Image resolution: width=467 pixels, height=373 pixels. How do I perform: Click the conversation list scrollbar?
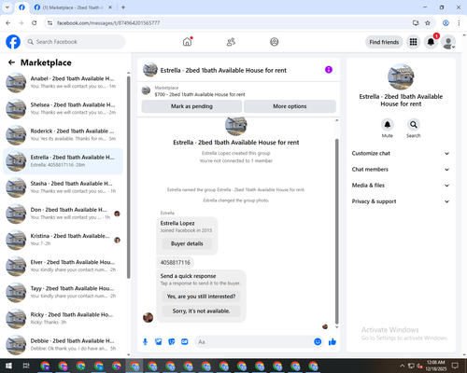point(129,177)
